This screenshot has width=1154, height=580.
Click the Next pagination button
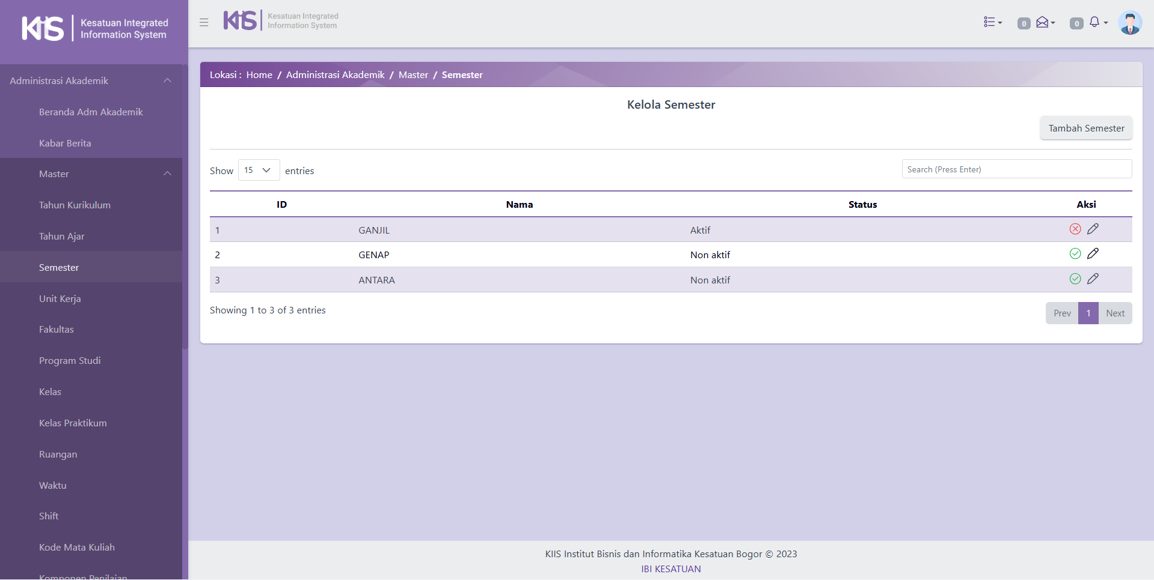tap(1115, 313)
